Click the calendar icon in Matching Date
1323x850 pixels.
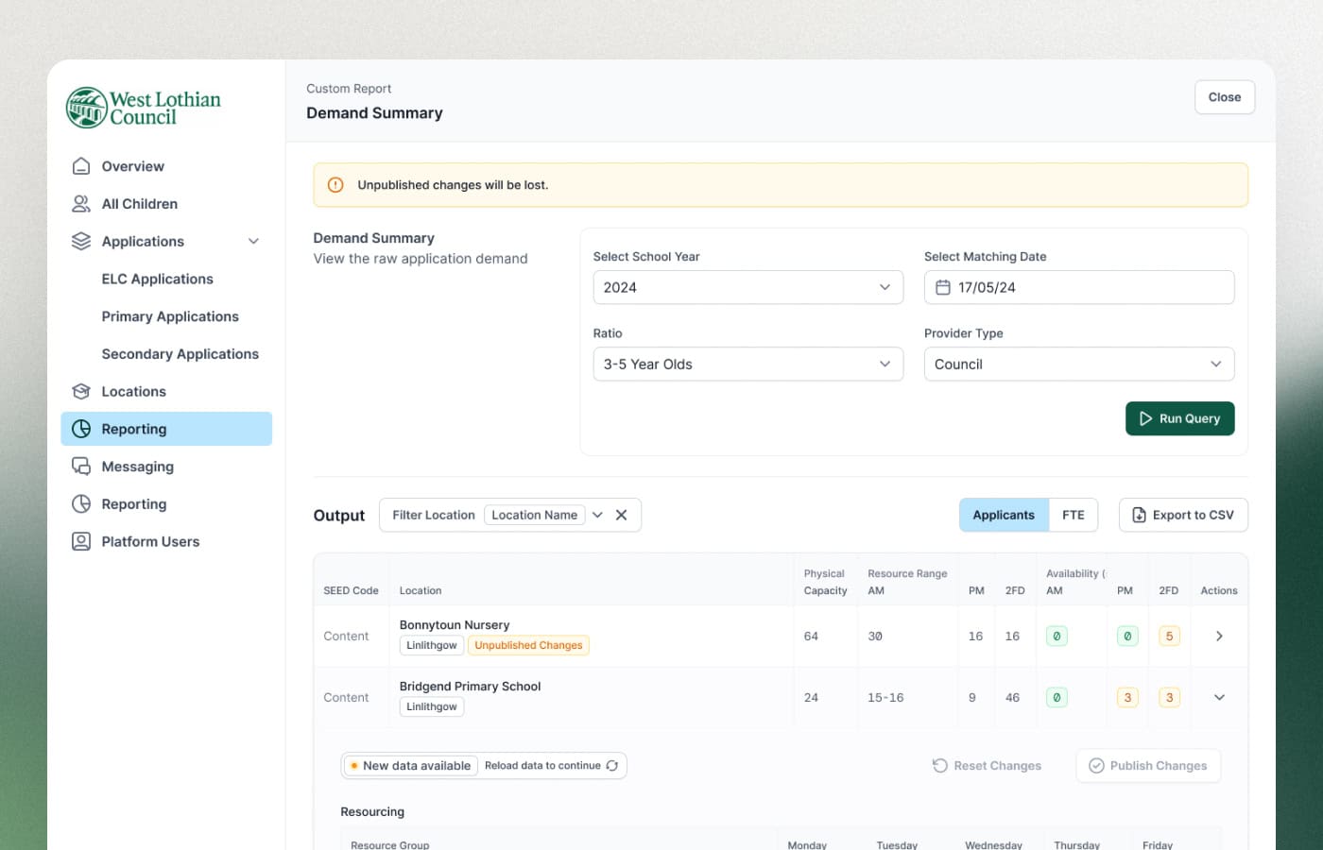point(943,288)
